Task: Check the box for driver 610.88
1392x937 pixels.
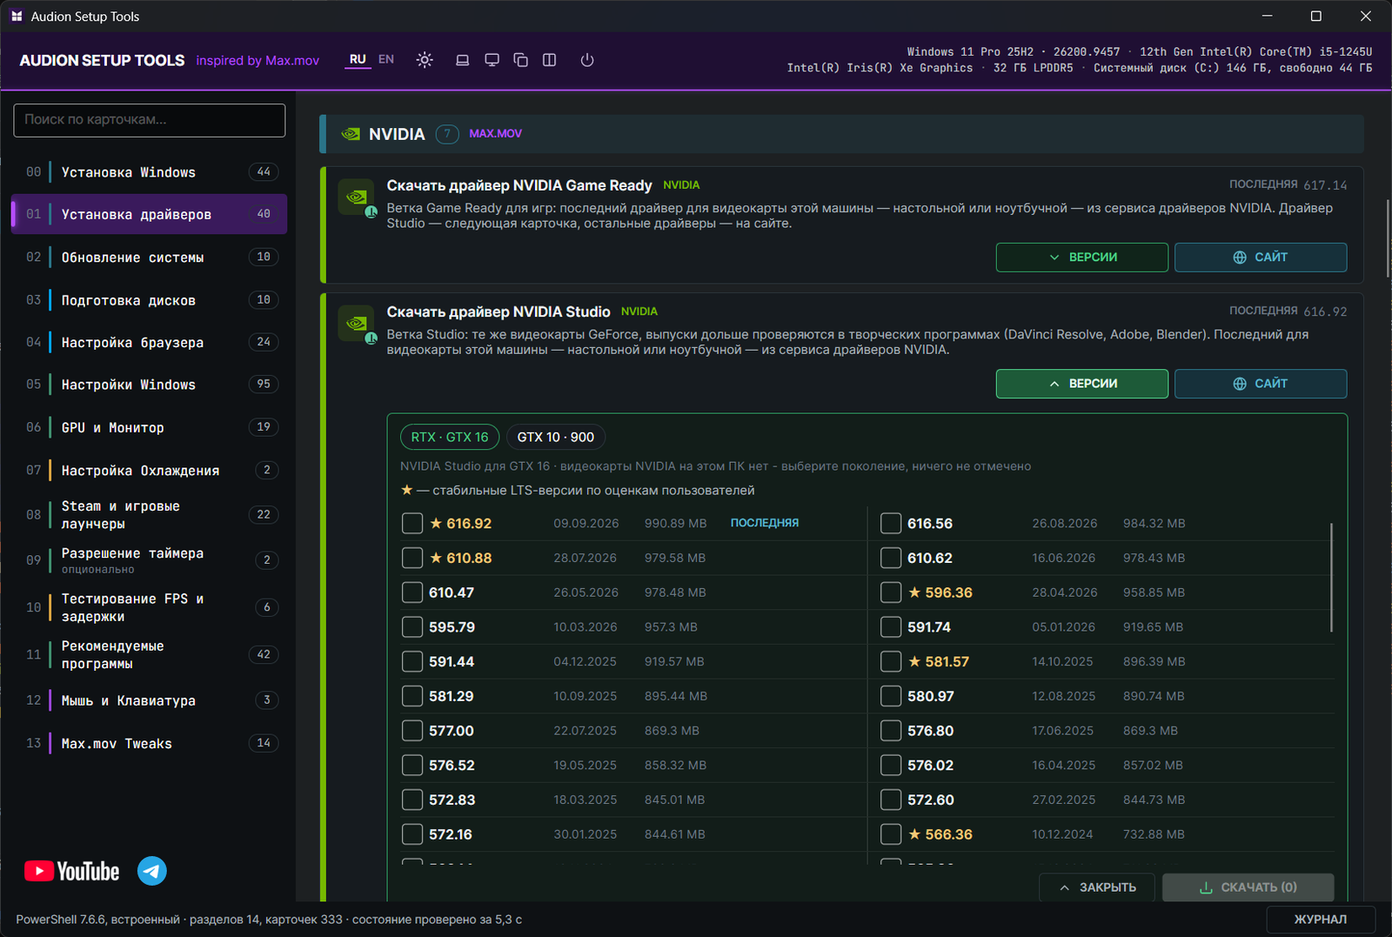Action: [x=412, y=559]
